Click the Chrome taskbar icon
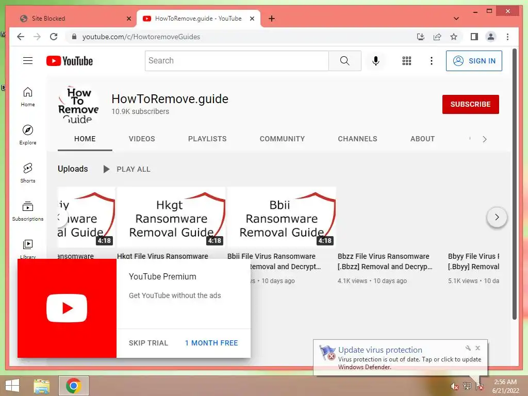 [73, 386]
